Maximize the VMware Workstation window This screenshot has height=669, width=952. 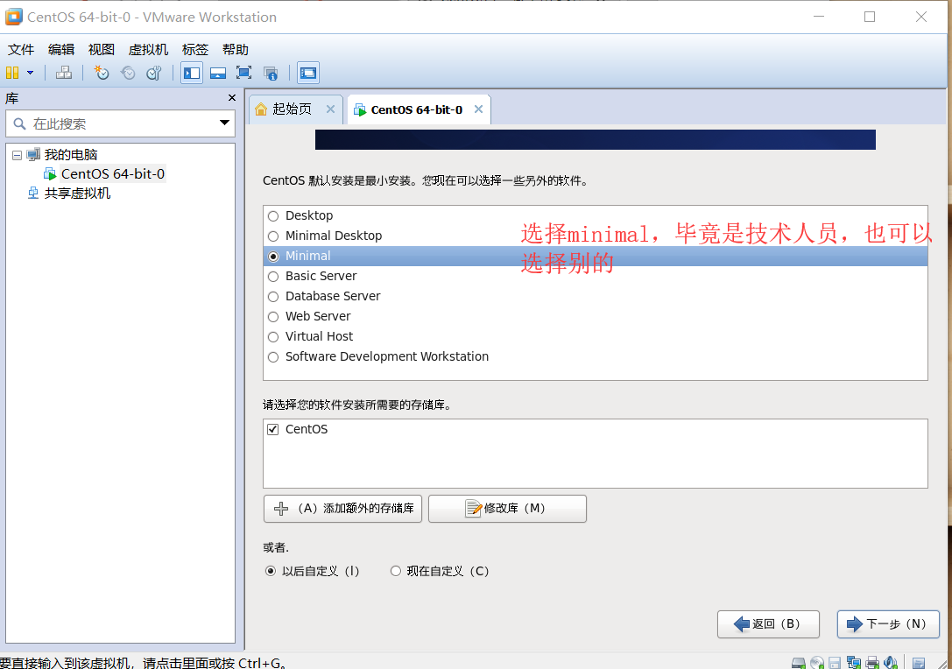point(870,17)
